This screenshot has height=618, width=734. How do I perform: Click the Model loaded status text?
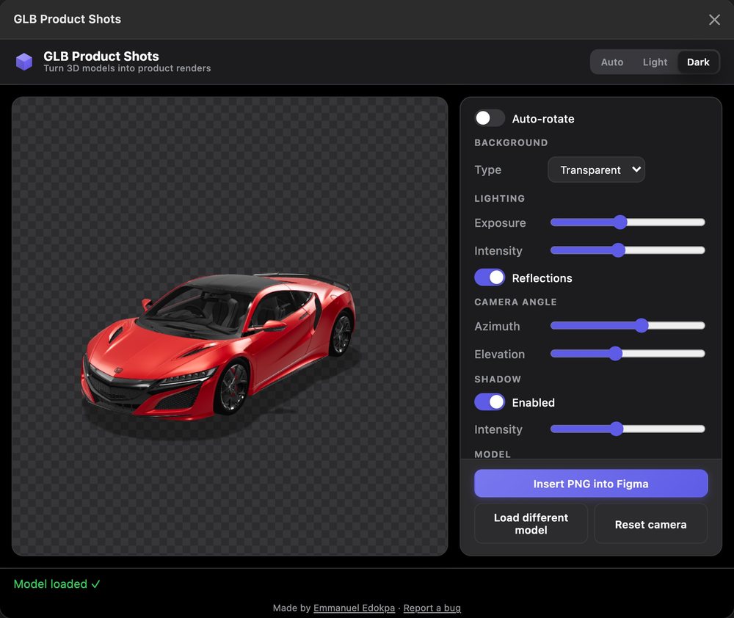[57, 584]
